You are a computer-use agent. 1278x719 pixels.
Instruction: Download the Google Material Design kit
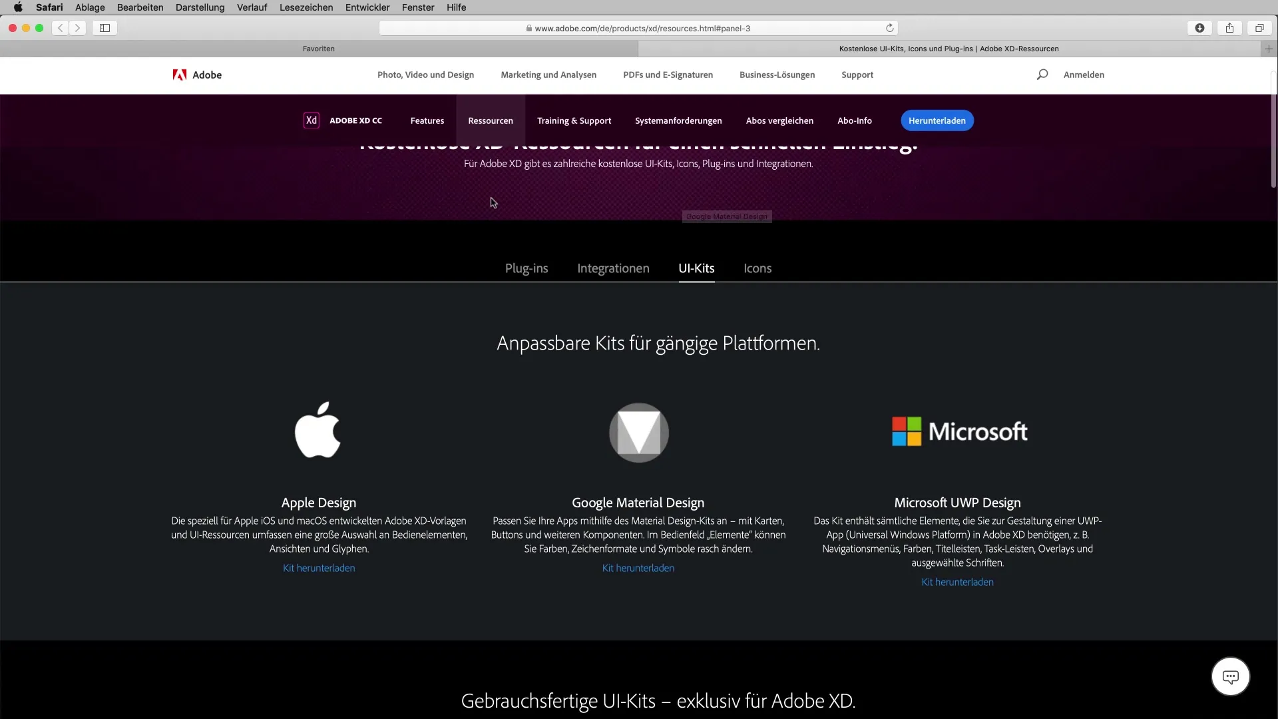(638, 568)
